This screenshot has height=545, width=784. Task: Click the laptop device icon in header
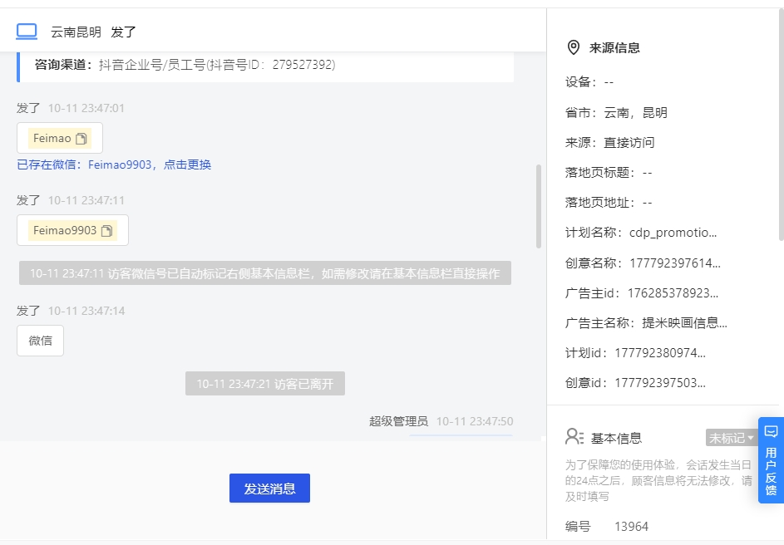(27, 32)
